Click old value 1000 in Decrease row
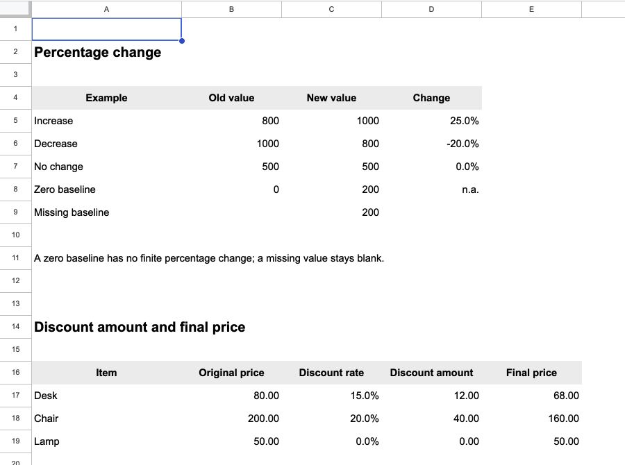625x465 pixels. click(x=231, y=144)
